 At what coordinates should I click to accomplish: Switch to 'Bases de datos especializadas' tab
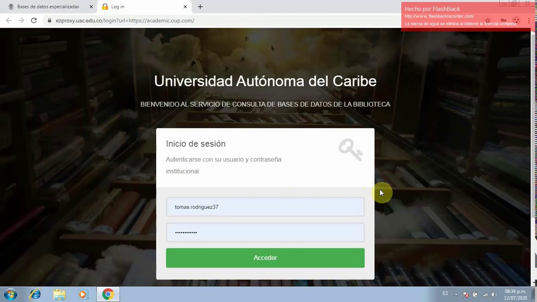(48, 7)
